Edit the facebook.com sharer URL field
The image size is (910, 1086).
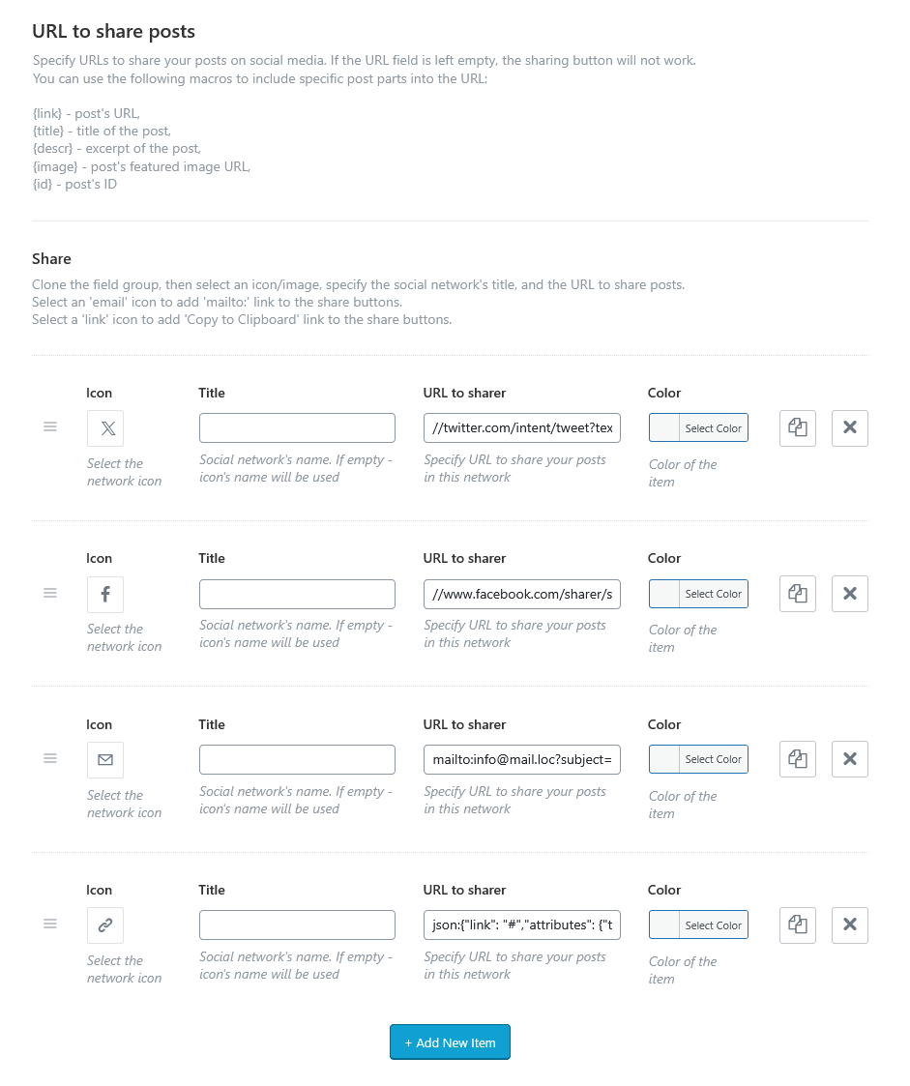pos(522,594)
